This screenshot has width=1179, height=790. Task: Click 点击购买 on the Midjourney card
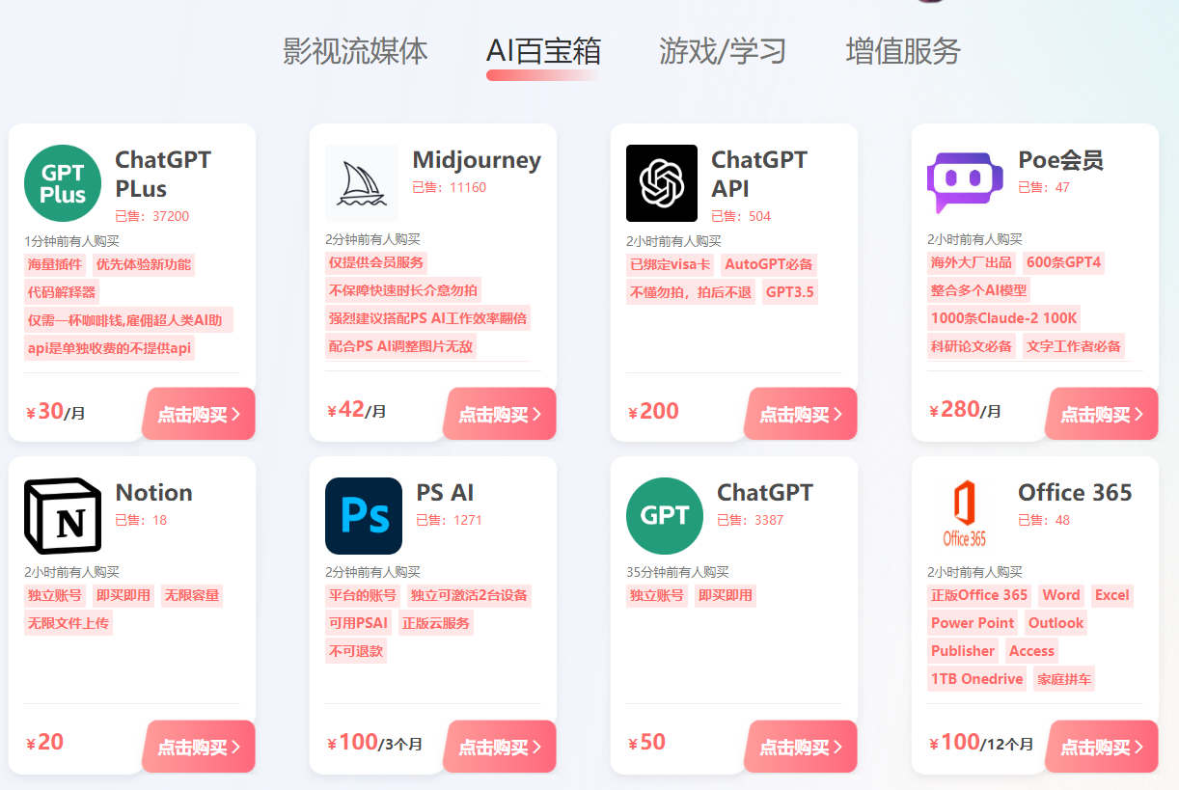[x=500, y=414]
